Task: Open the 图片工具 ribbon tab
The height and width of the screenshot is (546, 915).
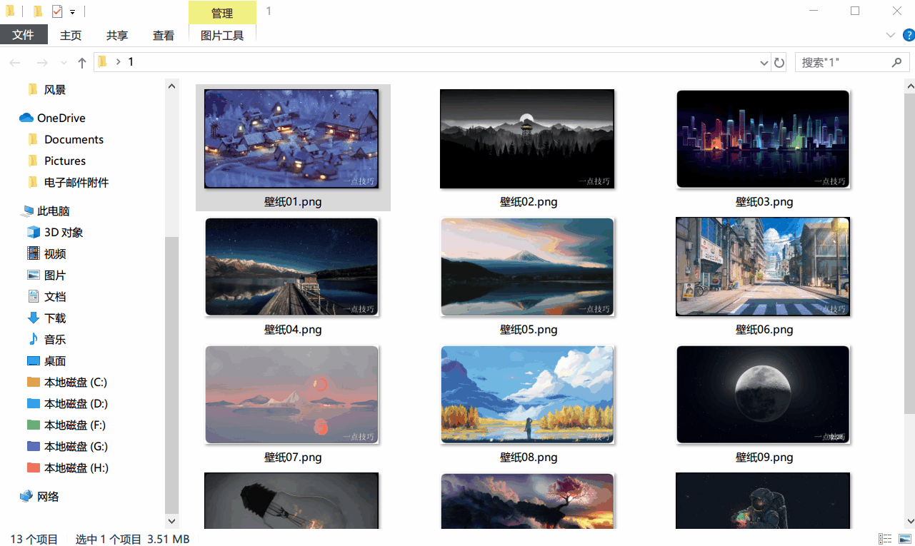Action: click(x=222, y=35)
